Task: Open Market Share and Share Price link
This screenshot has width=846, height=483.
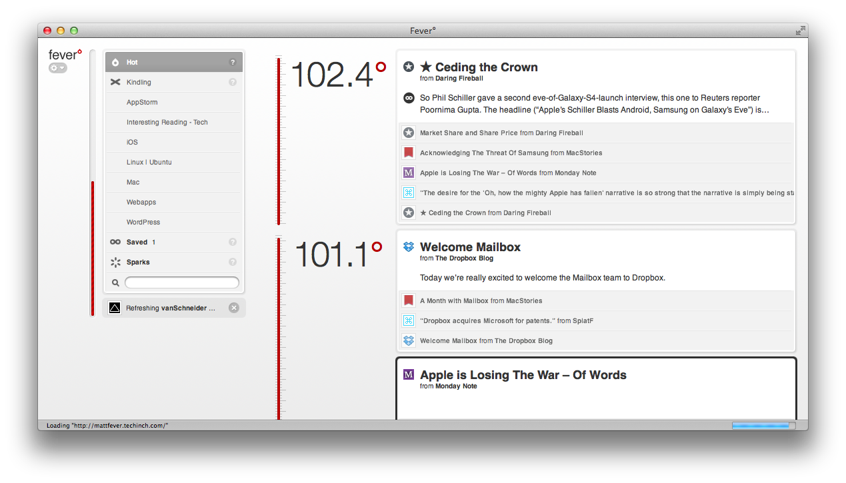Action: point(469,133)
